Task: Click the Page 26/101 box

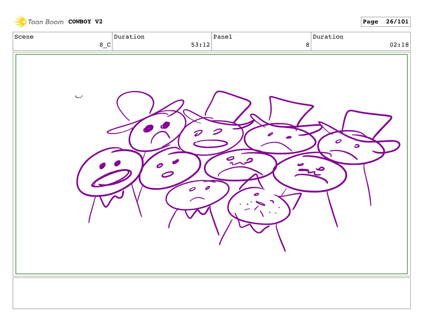Action: 385,22
